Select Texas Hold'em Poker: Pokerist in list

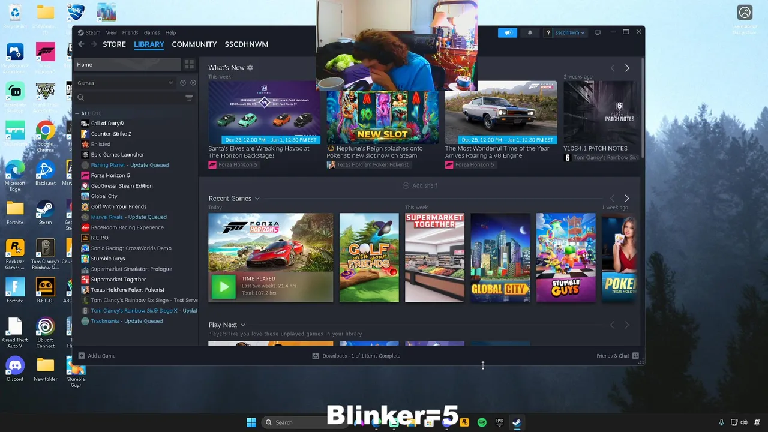[127, 290]
